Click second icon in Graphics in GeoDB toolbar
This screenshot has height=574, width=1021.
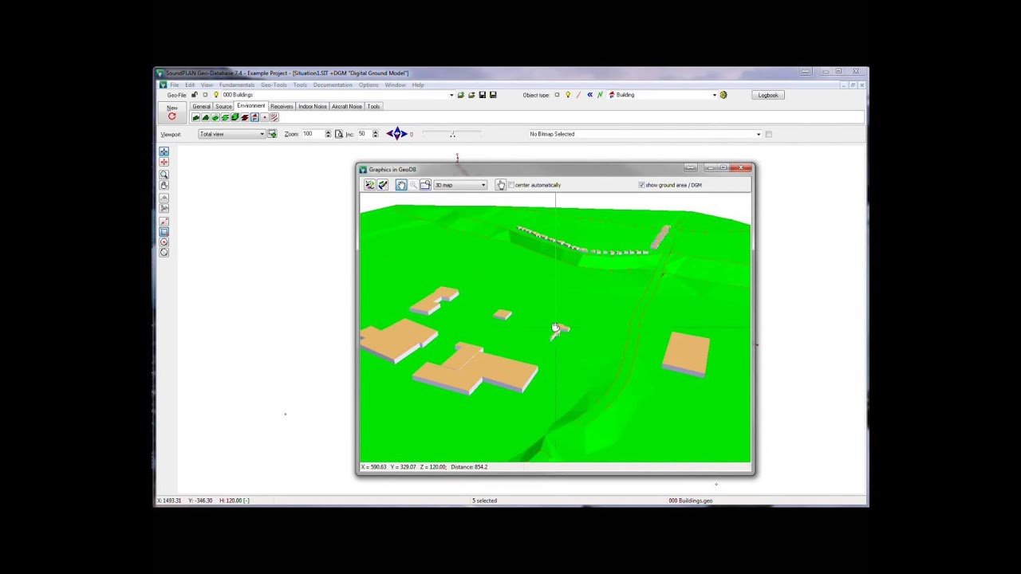[x=382, y=185]
